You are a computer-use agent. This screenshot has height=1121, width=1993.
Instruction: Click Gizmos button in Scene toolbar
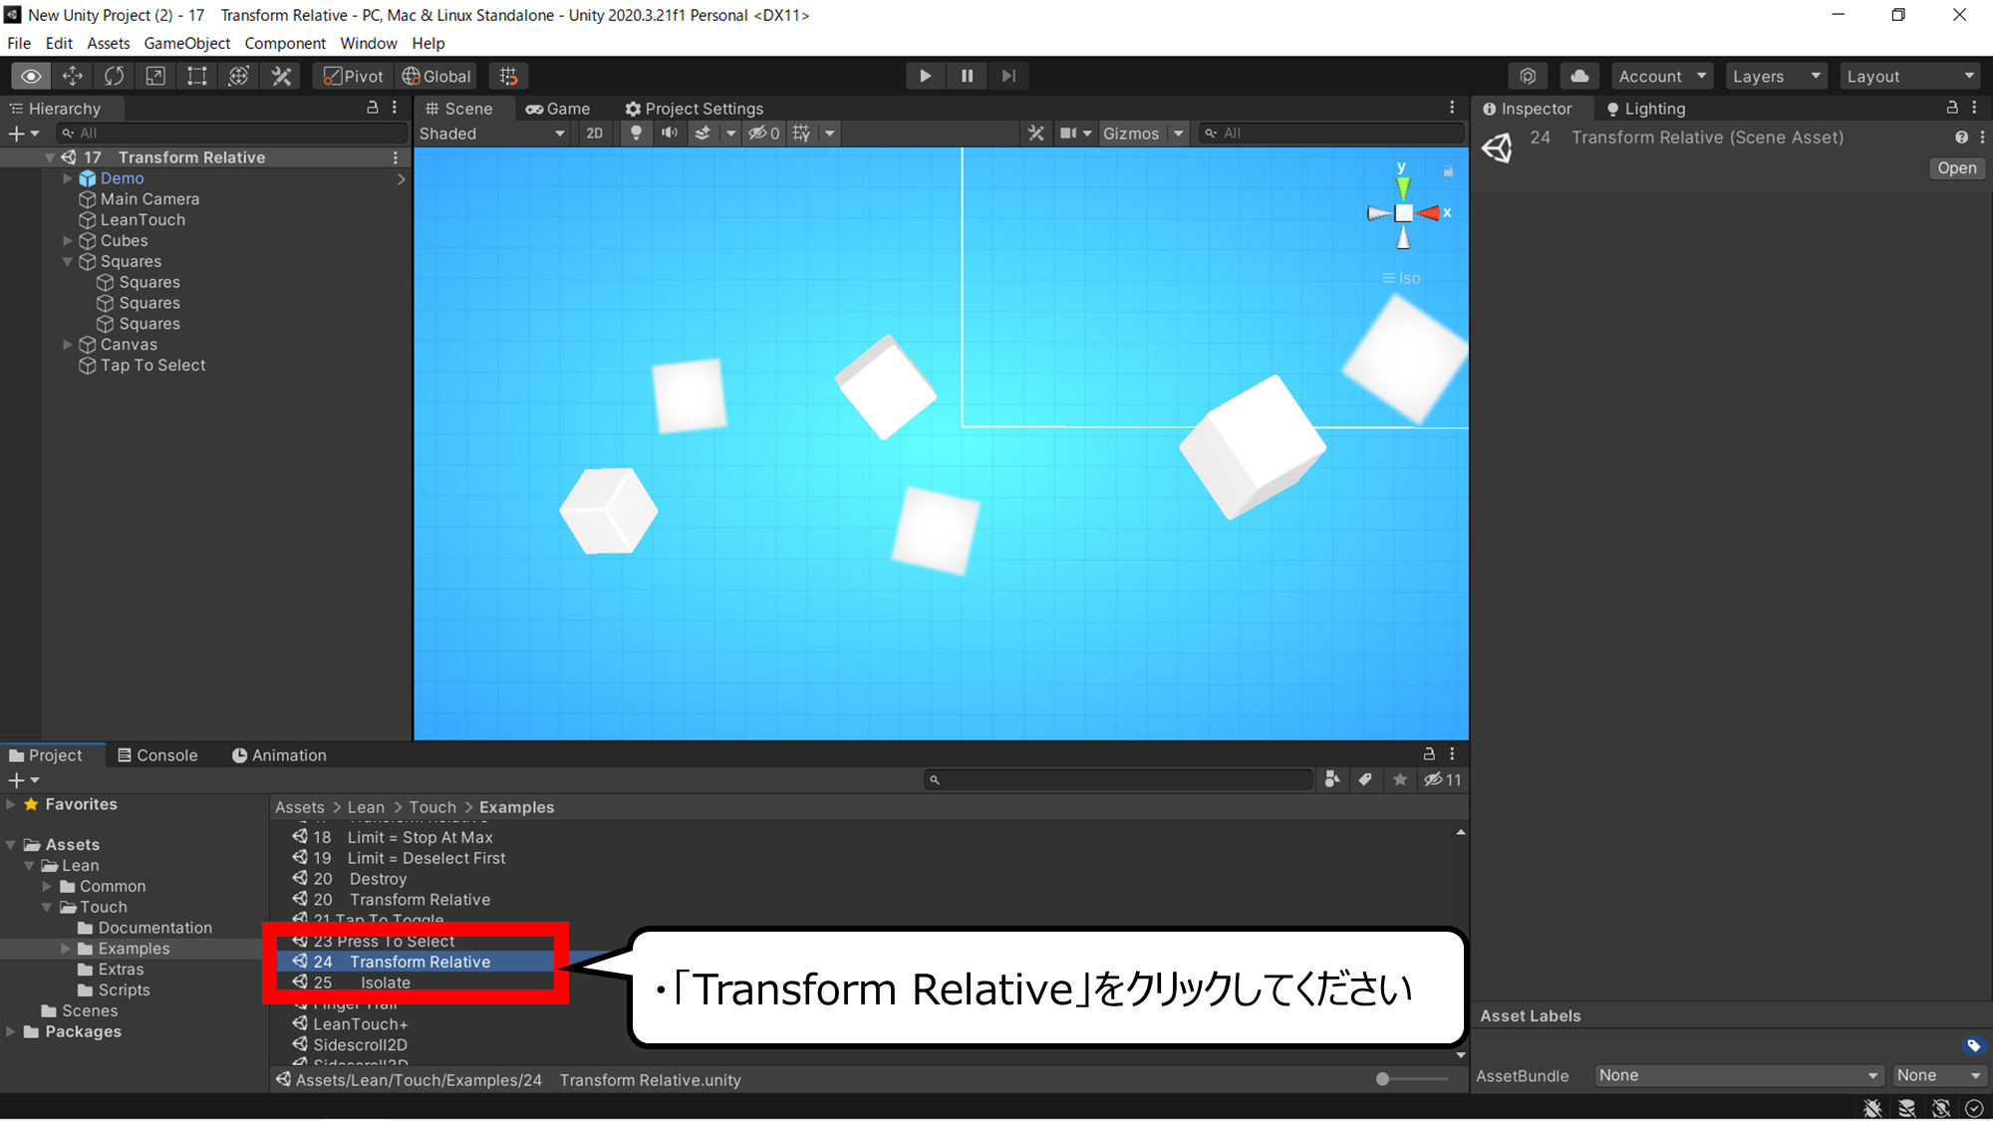click(1131, 134)
